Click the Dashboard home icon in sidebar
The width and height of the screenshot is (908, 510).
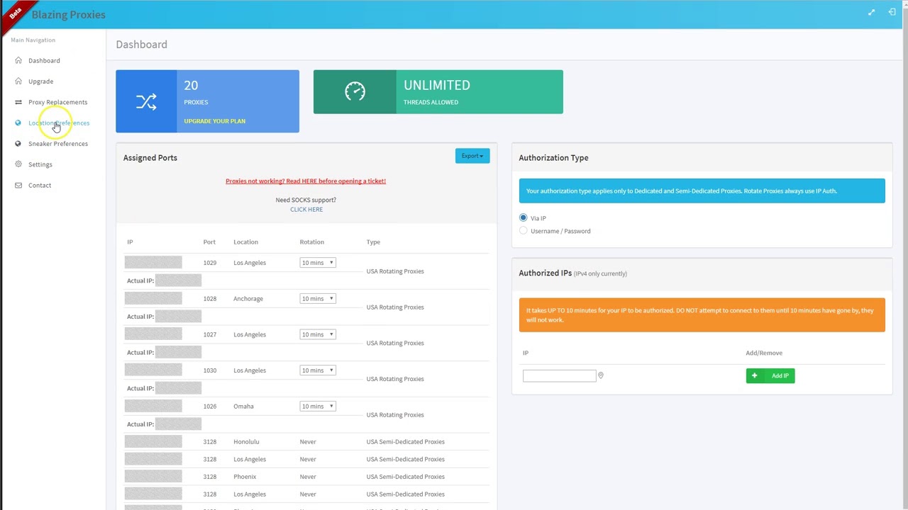pos(18,60)
